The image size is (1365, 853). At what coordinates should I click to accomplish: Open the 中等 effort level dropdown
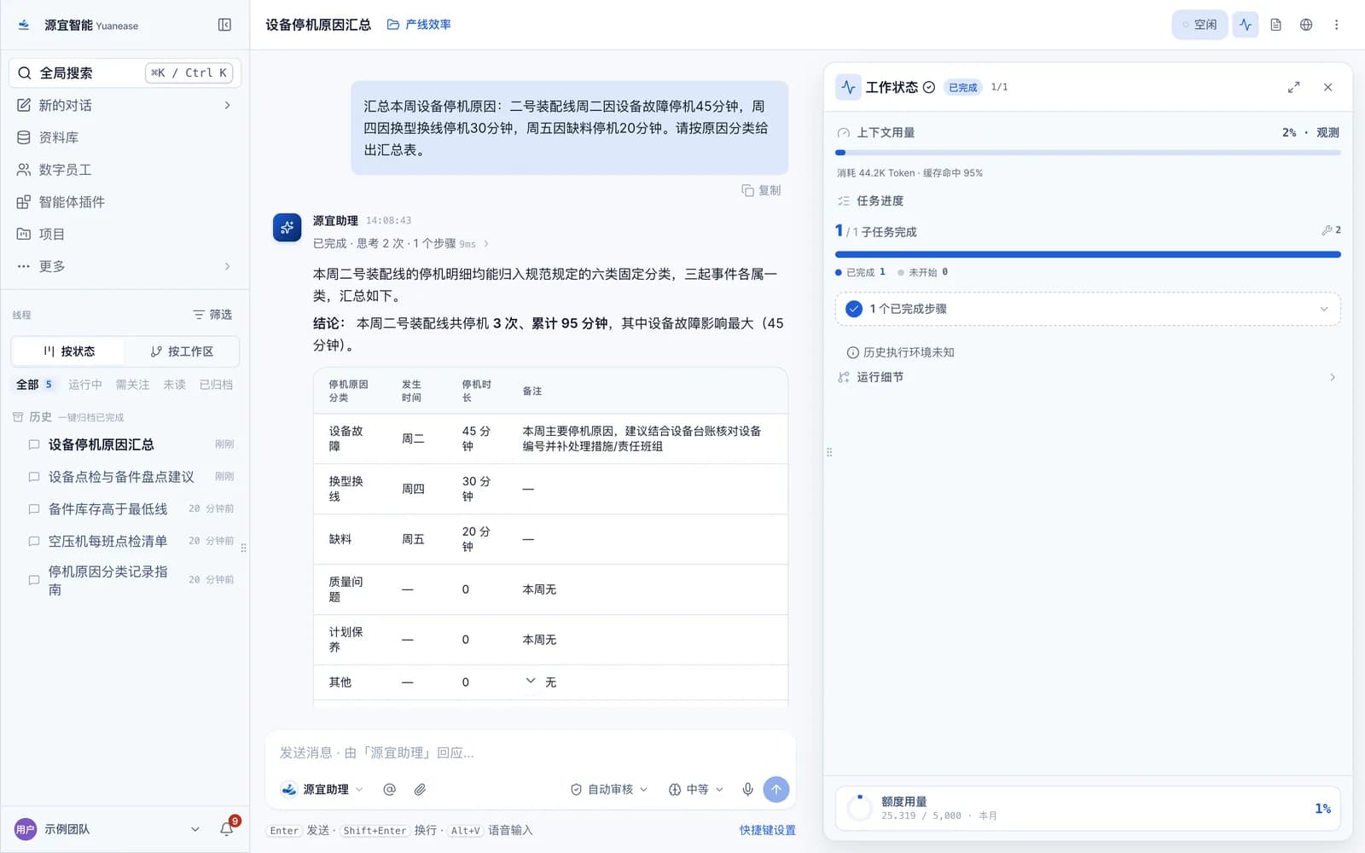pyautogui.click(x=696, y=790)
